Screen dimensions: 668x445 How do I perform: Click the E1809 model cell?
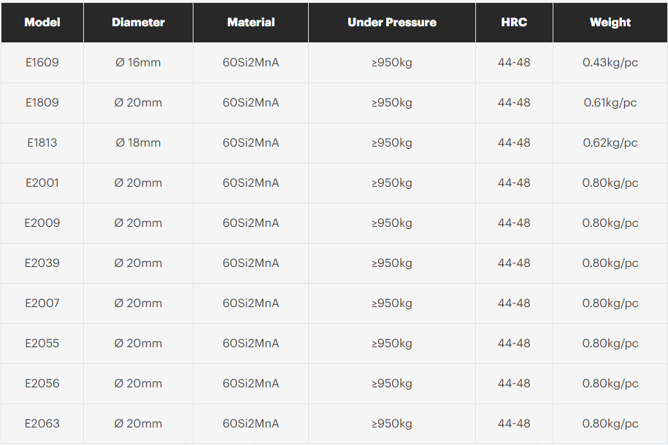(42, 103)
